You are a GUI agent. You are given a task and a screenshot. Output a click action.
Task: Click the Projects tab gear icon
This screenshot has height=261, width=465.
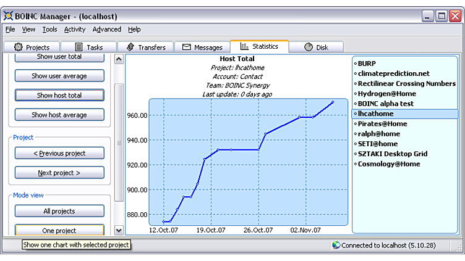[19, 48]
